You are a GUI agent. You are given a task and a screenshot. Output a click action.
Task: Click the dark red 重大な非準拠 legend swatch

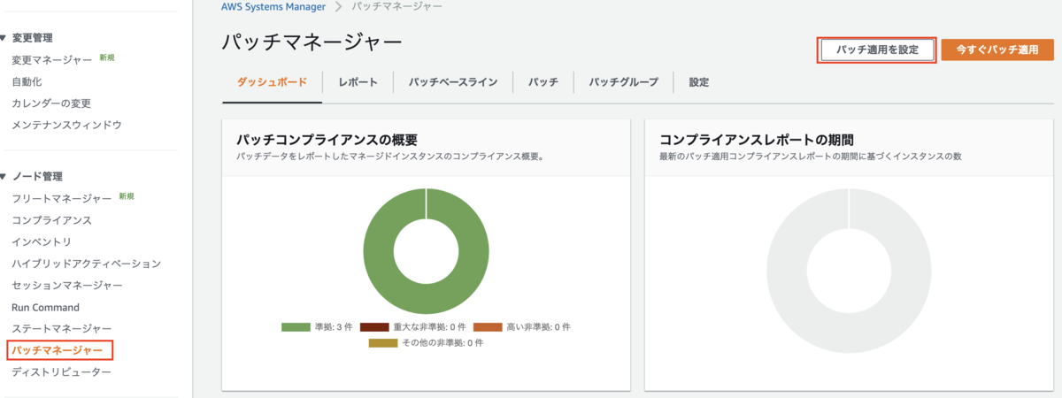[375, 327]
